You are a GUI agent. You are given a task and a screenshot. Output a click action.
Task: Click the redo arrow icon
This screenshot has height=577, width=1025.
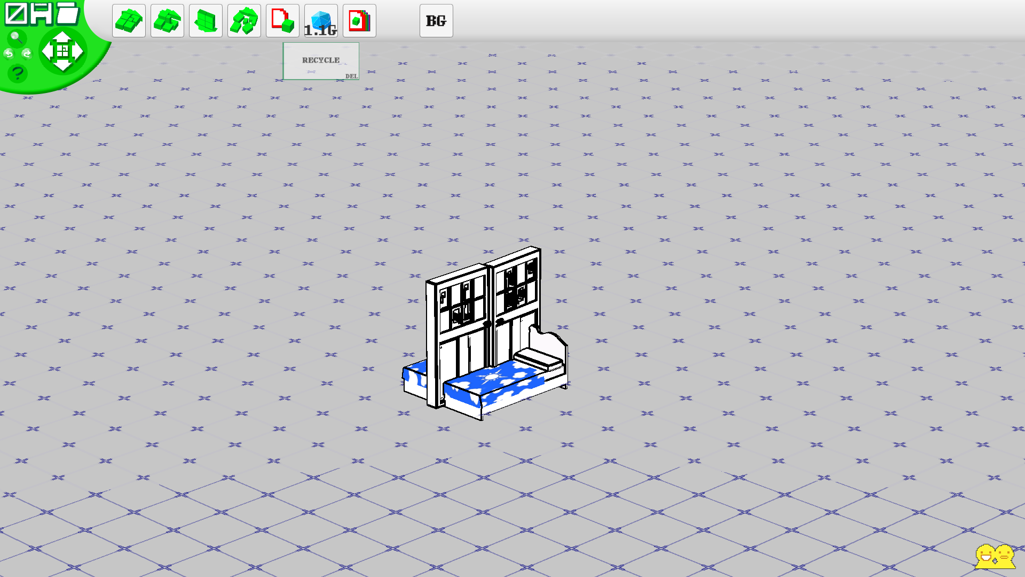(x=27, y=53)
